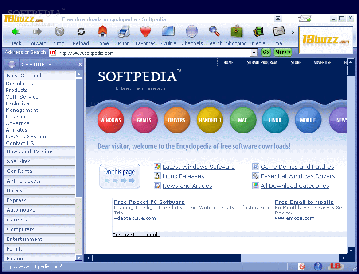Viewport: 359px width, 274px height.
Task: Click the popup blocker status icon
Action: [302, 266]
